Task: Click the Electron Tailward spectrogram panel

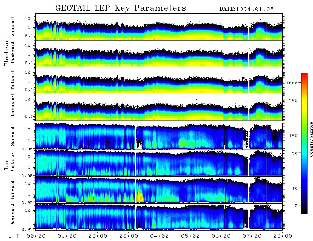Action: point(159,81)
